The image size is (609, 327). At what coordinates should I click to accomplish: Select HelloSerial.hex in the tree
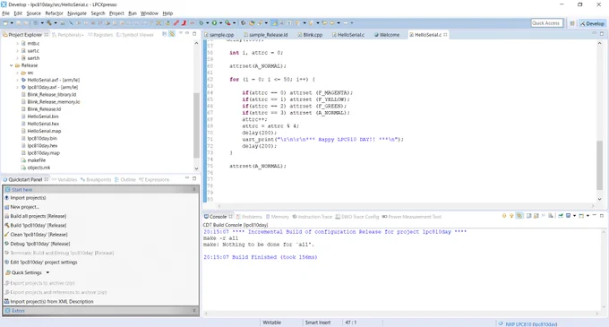click(x=43, y=124)
